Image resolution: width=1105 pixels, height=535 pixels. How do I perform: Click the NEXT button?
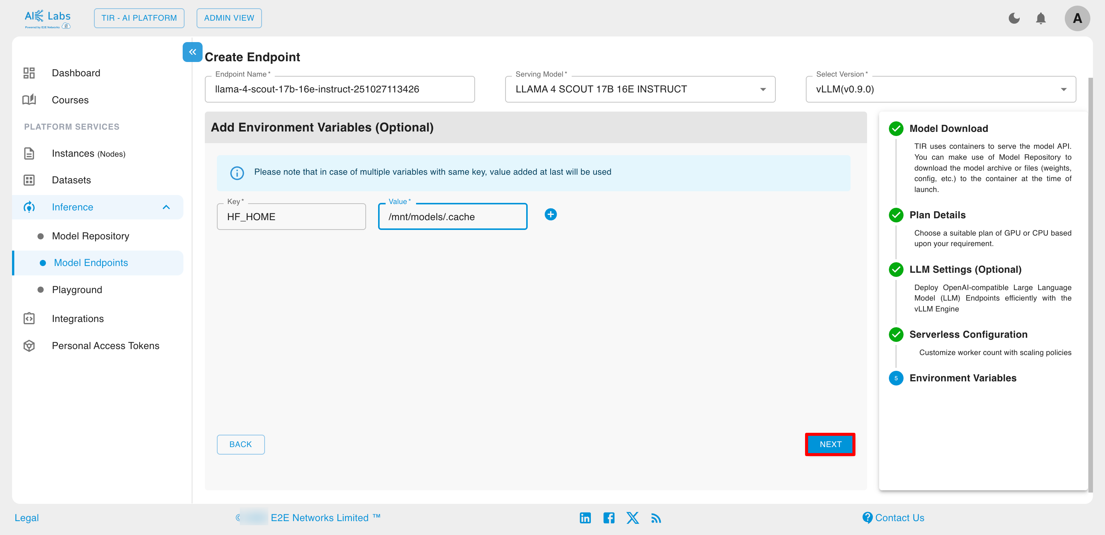[830, 444]
